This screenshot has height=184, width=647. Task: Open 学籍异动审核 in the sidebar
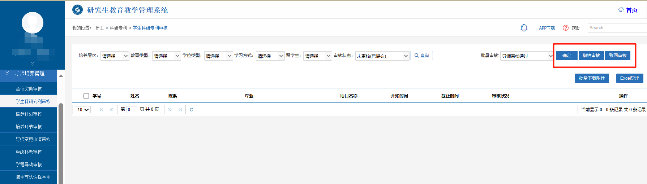29,165
